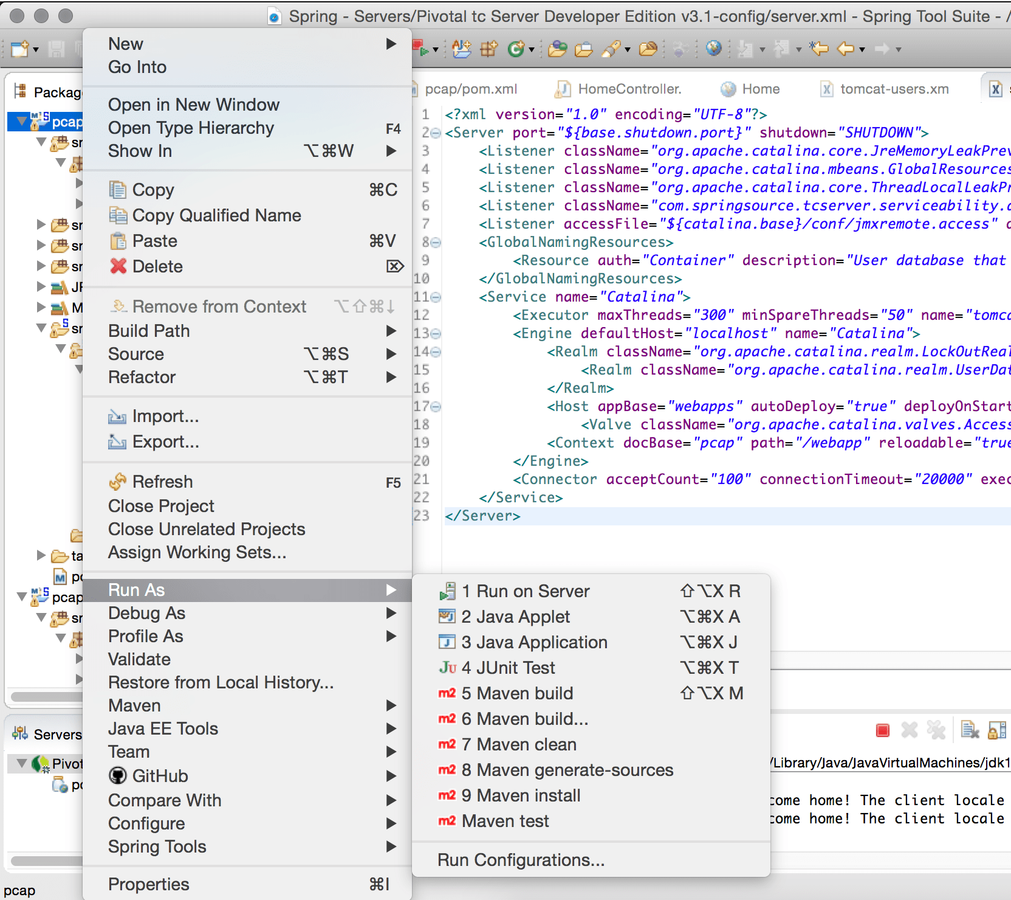This screenshot has height=900, width=1011.
Task: Expand the 'ta' folder tree node
Action: (x=41, y=555)
